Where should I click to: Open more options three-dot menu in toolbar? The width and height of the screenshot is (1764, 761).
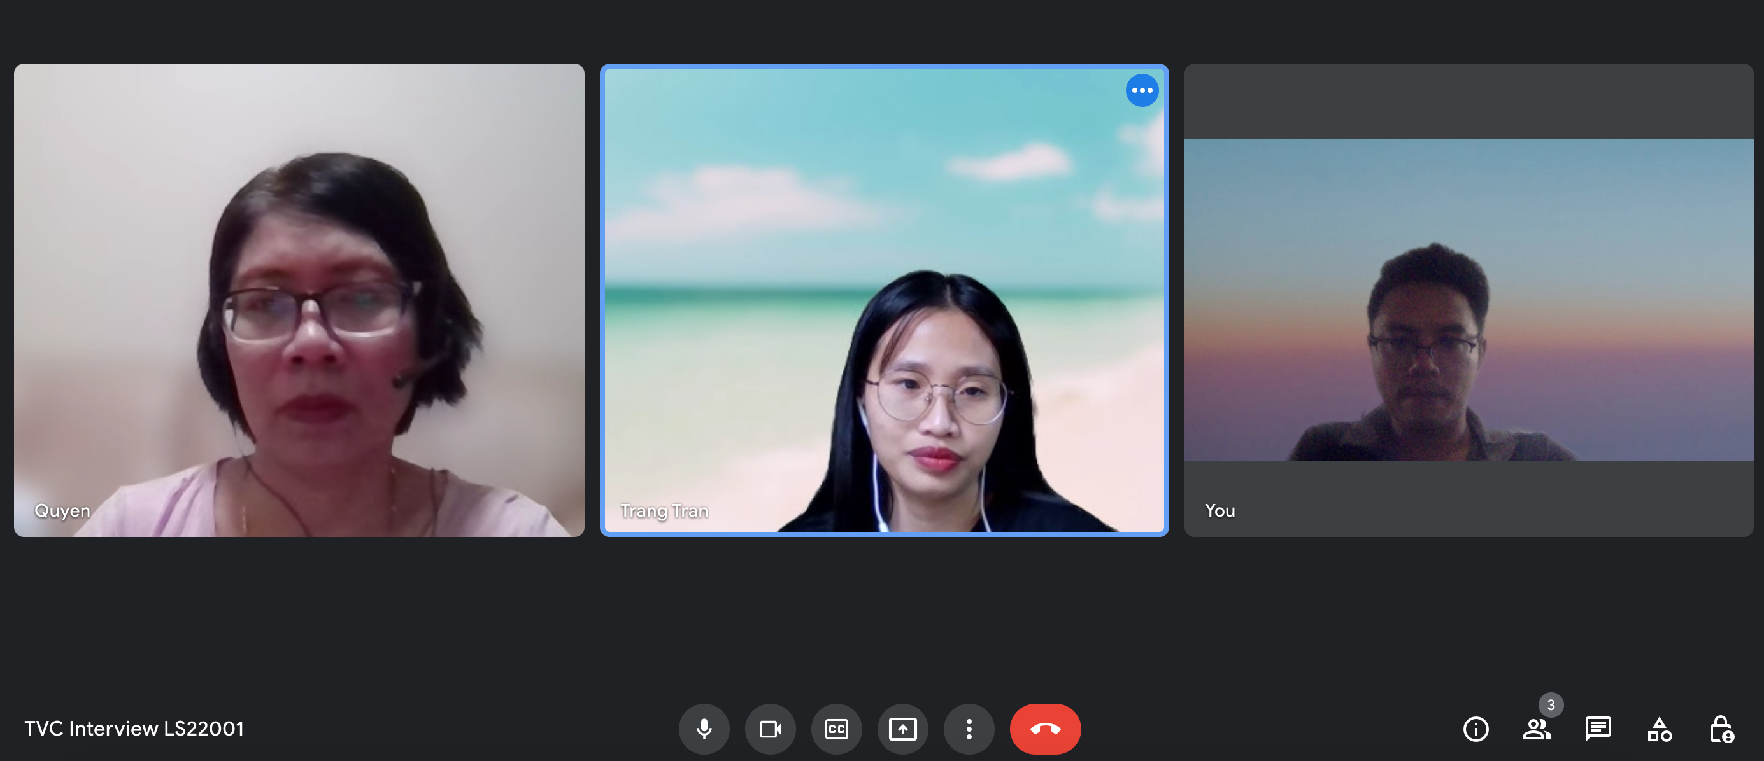point(968,729)
